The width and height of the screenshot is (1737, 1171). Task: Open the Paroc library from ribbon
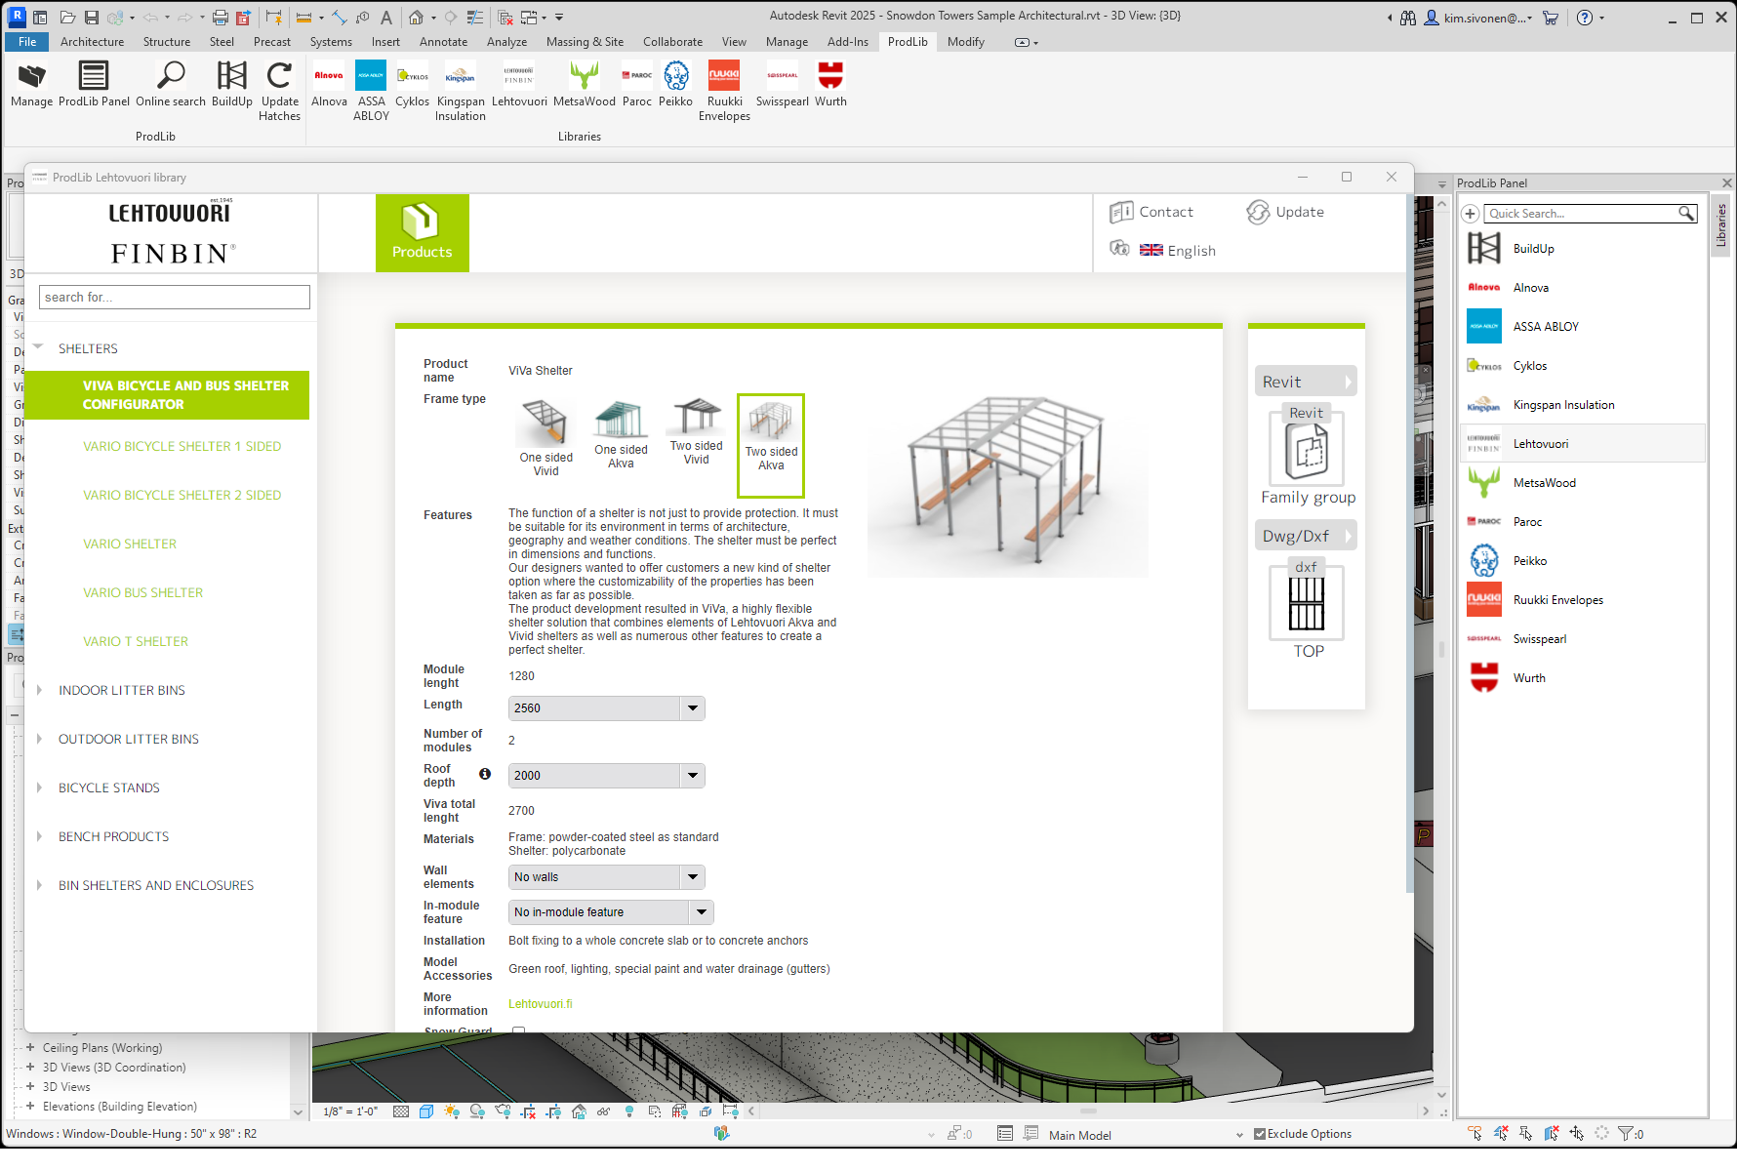[637, 84]
